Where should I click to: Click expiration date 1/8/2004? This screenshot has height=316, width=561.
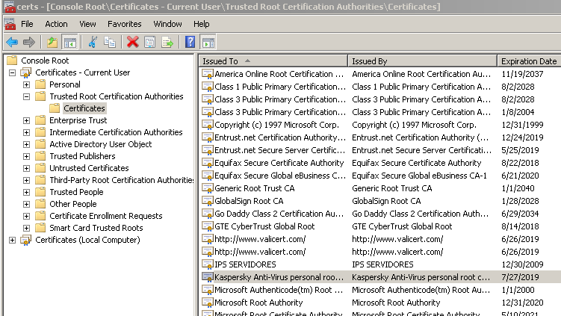tap(518, 112)
